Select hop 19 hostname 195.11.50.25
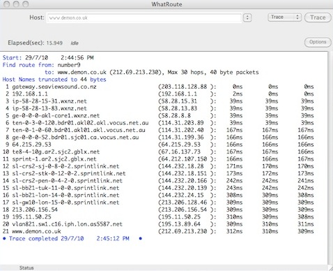Viewport: 333px width, 271px height. 31,217
